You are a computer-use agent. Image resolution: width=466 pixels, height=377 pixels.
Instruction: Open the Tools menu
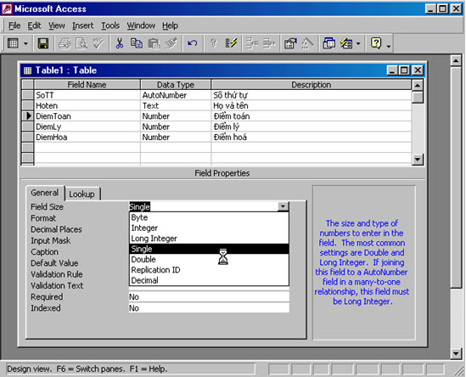point(110,25)
